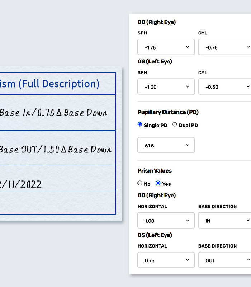Image resolution: width=251 pixels, height=287 pixels.
Task: Choose No for Prism Values
Action: (140, 183)
